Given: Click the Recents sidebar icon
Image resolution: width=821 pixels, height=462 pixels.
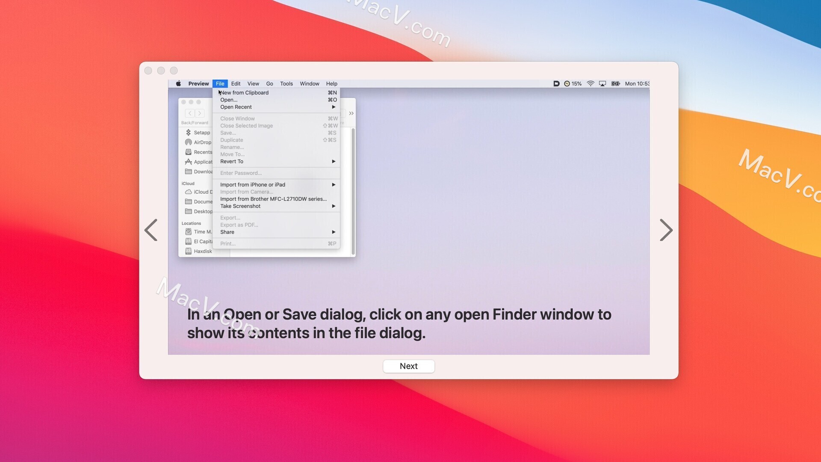Looking at the screenshot, I should [x=188, y=152].
